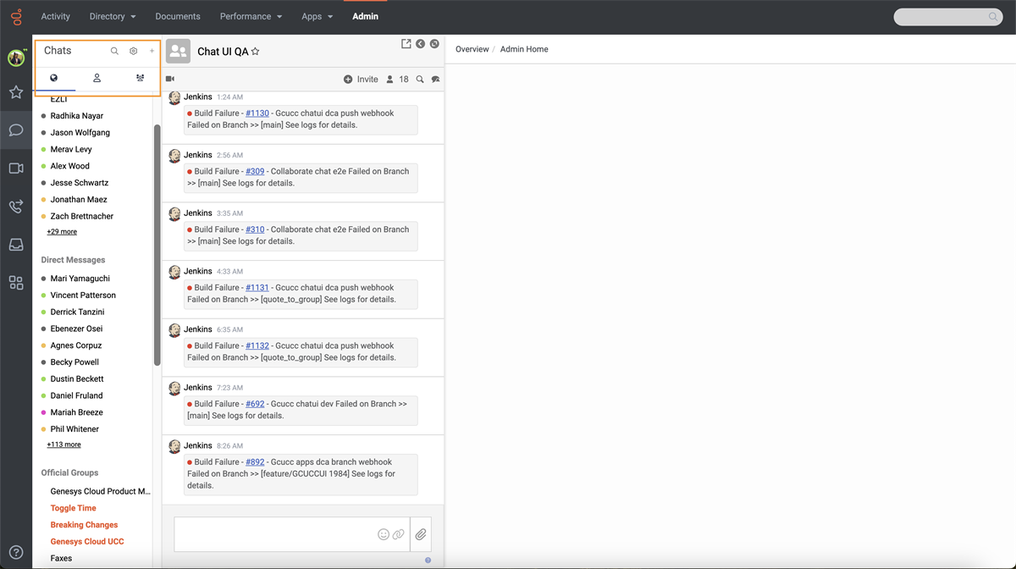This screenshot has width=1016, height=569.
Task: Open the Breaking Changes group
Action: tap(84, 525)
